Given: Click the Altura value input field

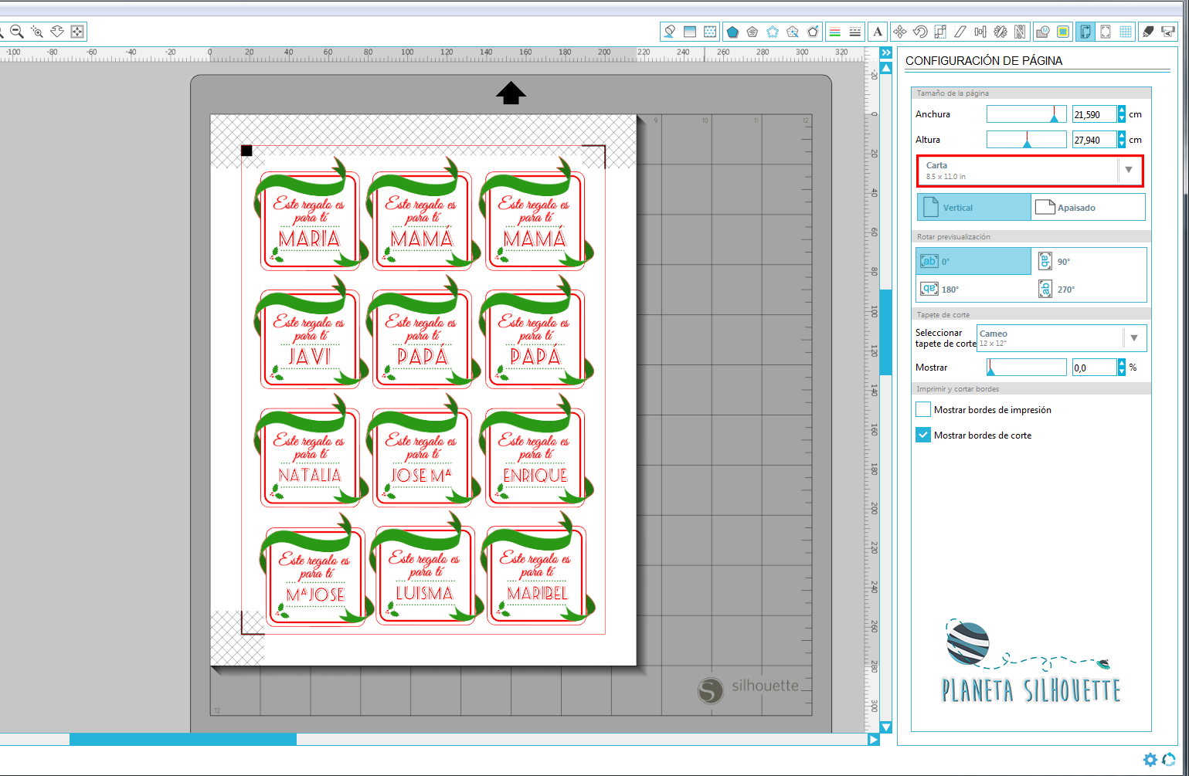Looking at the screenshot, I should [x=1093, y=140].
